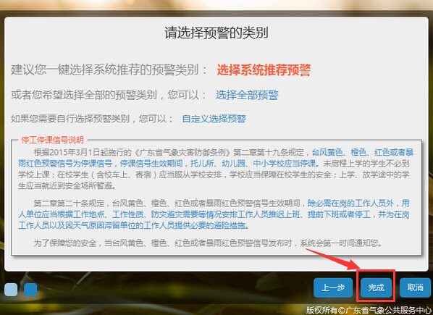Select the 选择全部预警 link
433x315 pixels.
coord(247,95)
